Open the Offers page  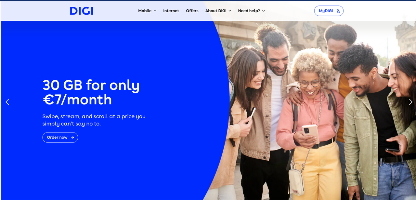[x=192, y=11]
